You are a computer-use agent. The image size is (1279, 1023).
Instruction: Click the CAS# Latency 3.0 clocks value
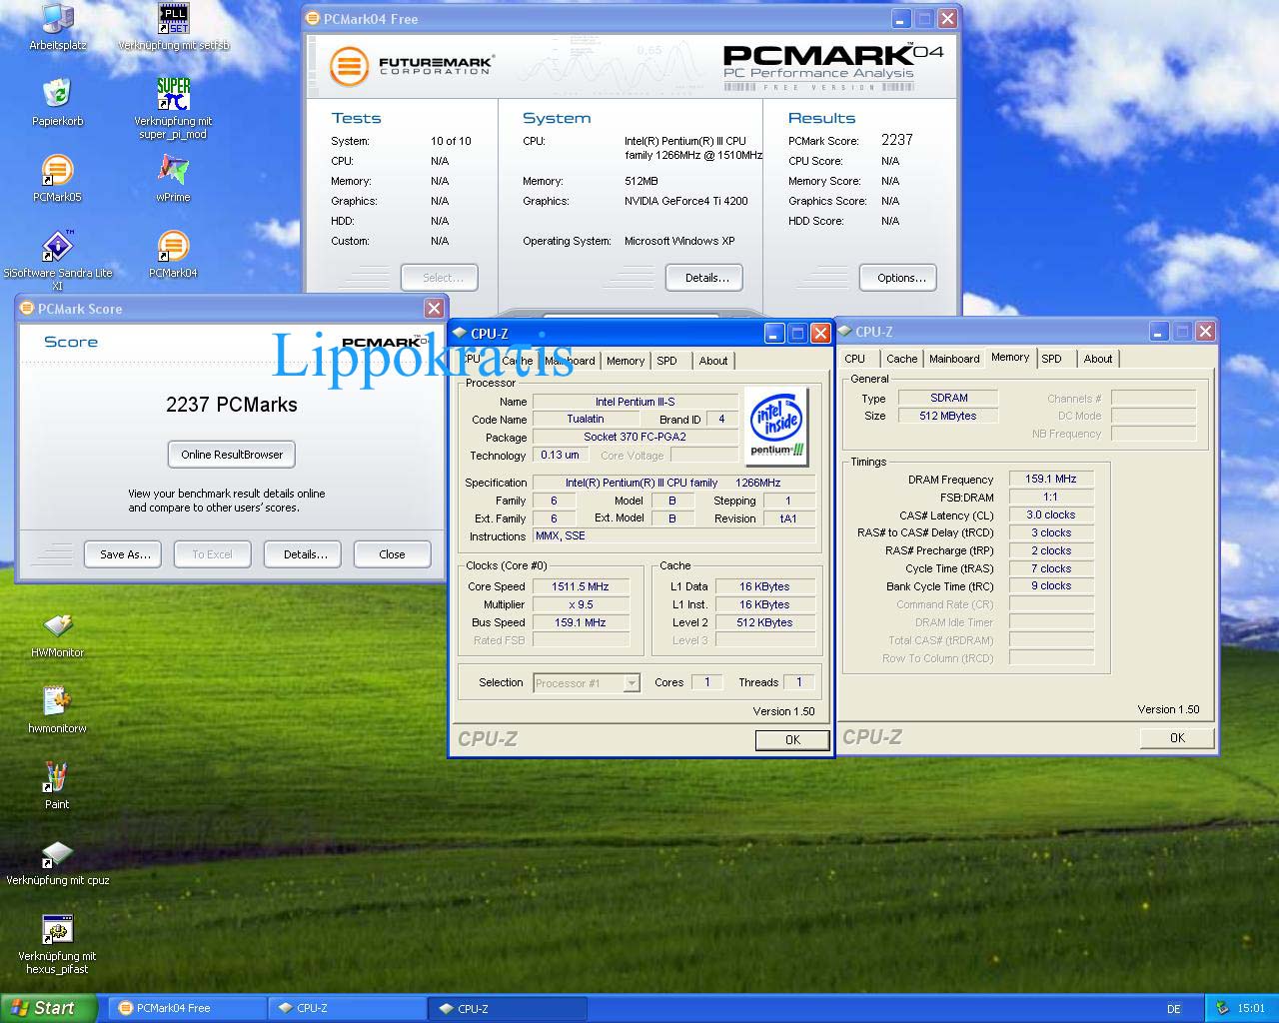[x=1051, y=514]
